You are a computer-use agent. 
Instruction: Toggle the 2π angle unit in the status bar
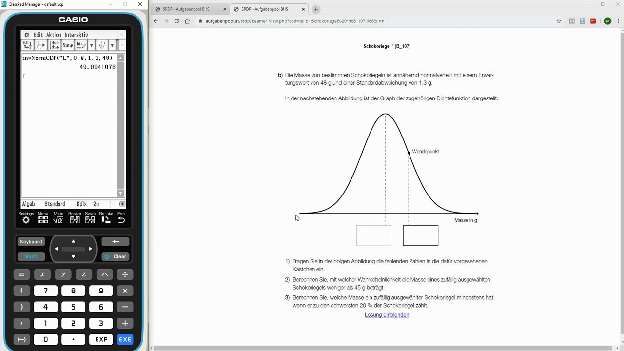click(x=96, y=204)
